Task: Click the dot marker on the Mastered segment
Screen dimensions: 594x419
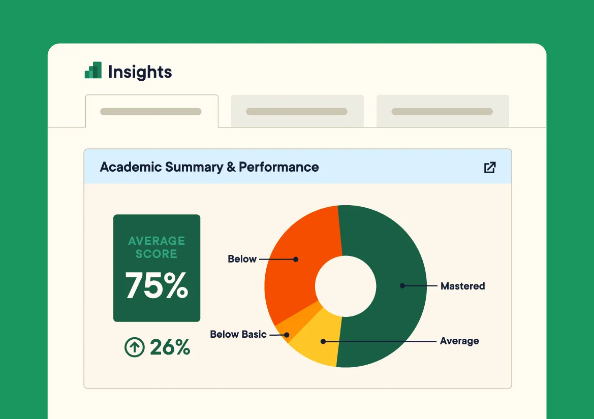Action: (x=402, y=286)
